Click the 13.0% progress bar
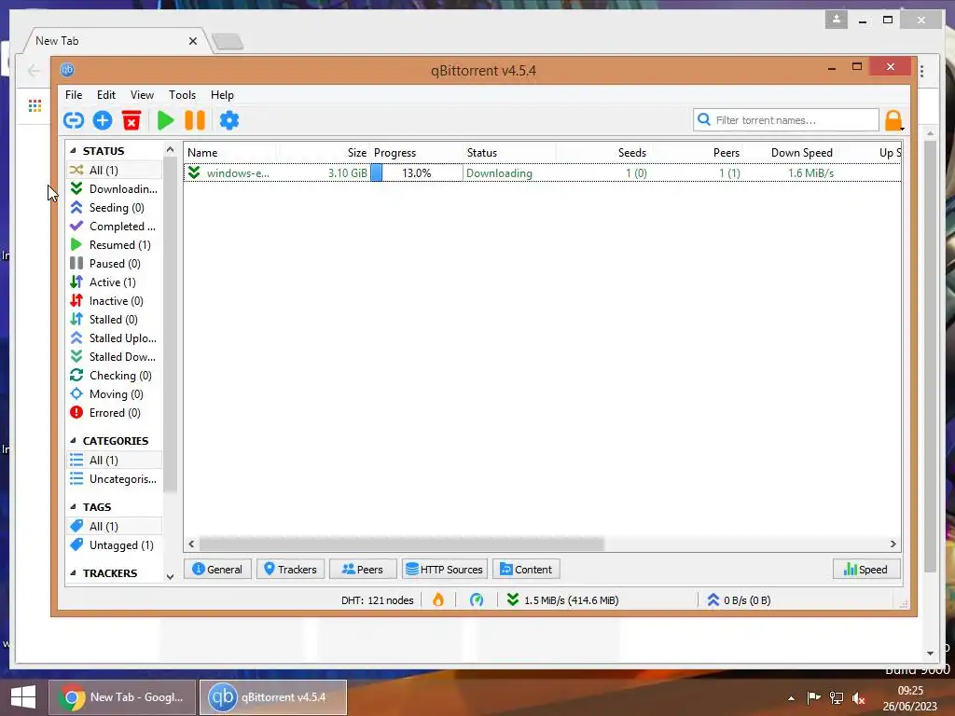 (416, 172)
